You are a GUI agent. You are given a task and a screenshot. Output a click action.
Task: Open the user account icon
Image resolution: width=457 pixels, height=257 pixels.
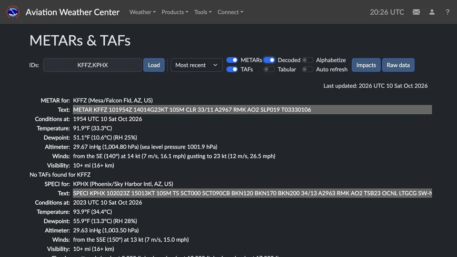point(432,12)
